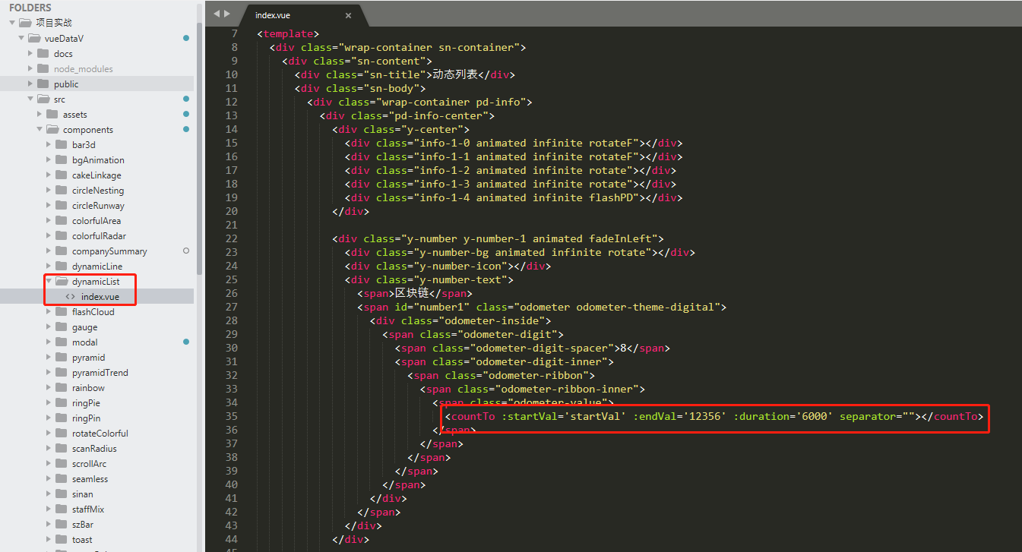The height and width of the screenshot is (552, 1022).
Task: Click the scanRadius folder icon
Action: pyautogui.click(x=61, y=448)
